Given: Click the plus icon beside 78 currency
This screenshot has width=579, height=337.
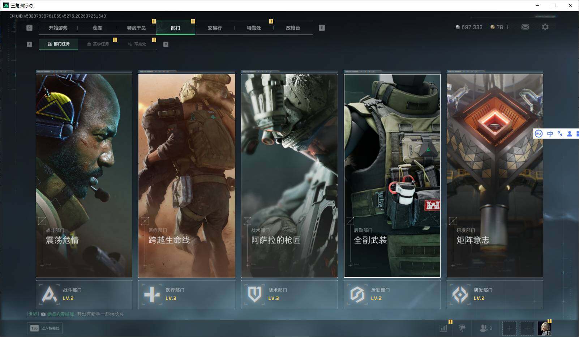Looking at the screenshot, I should (x=507, y=27).
